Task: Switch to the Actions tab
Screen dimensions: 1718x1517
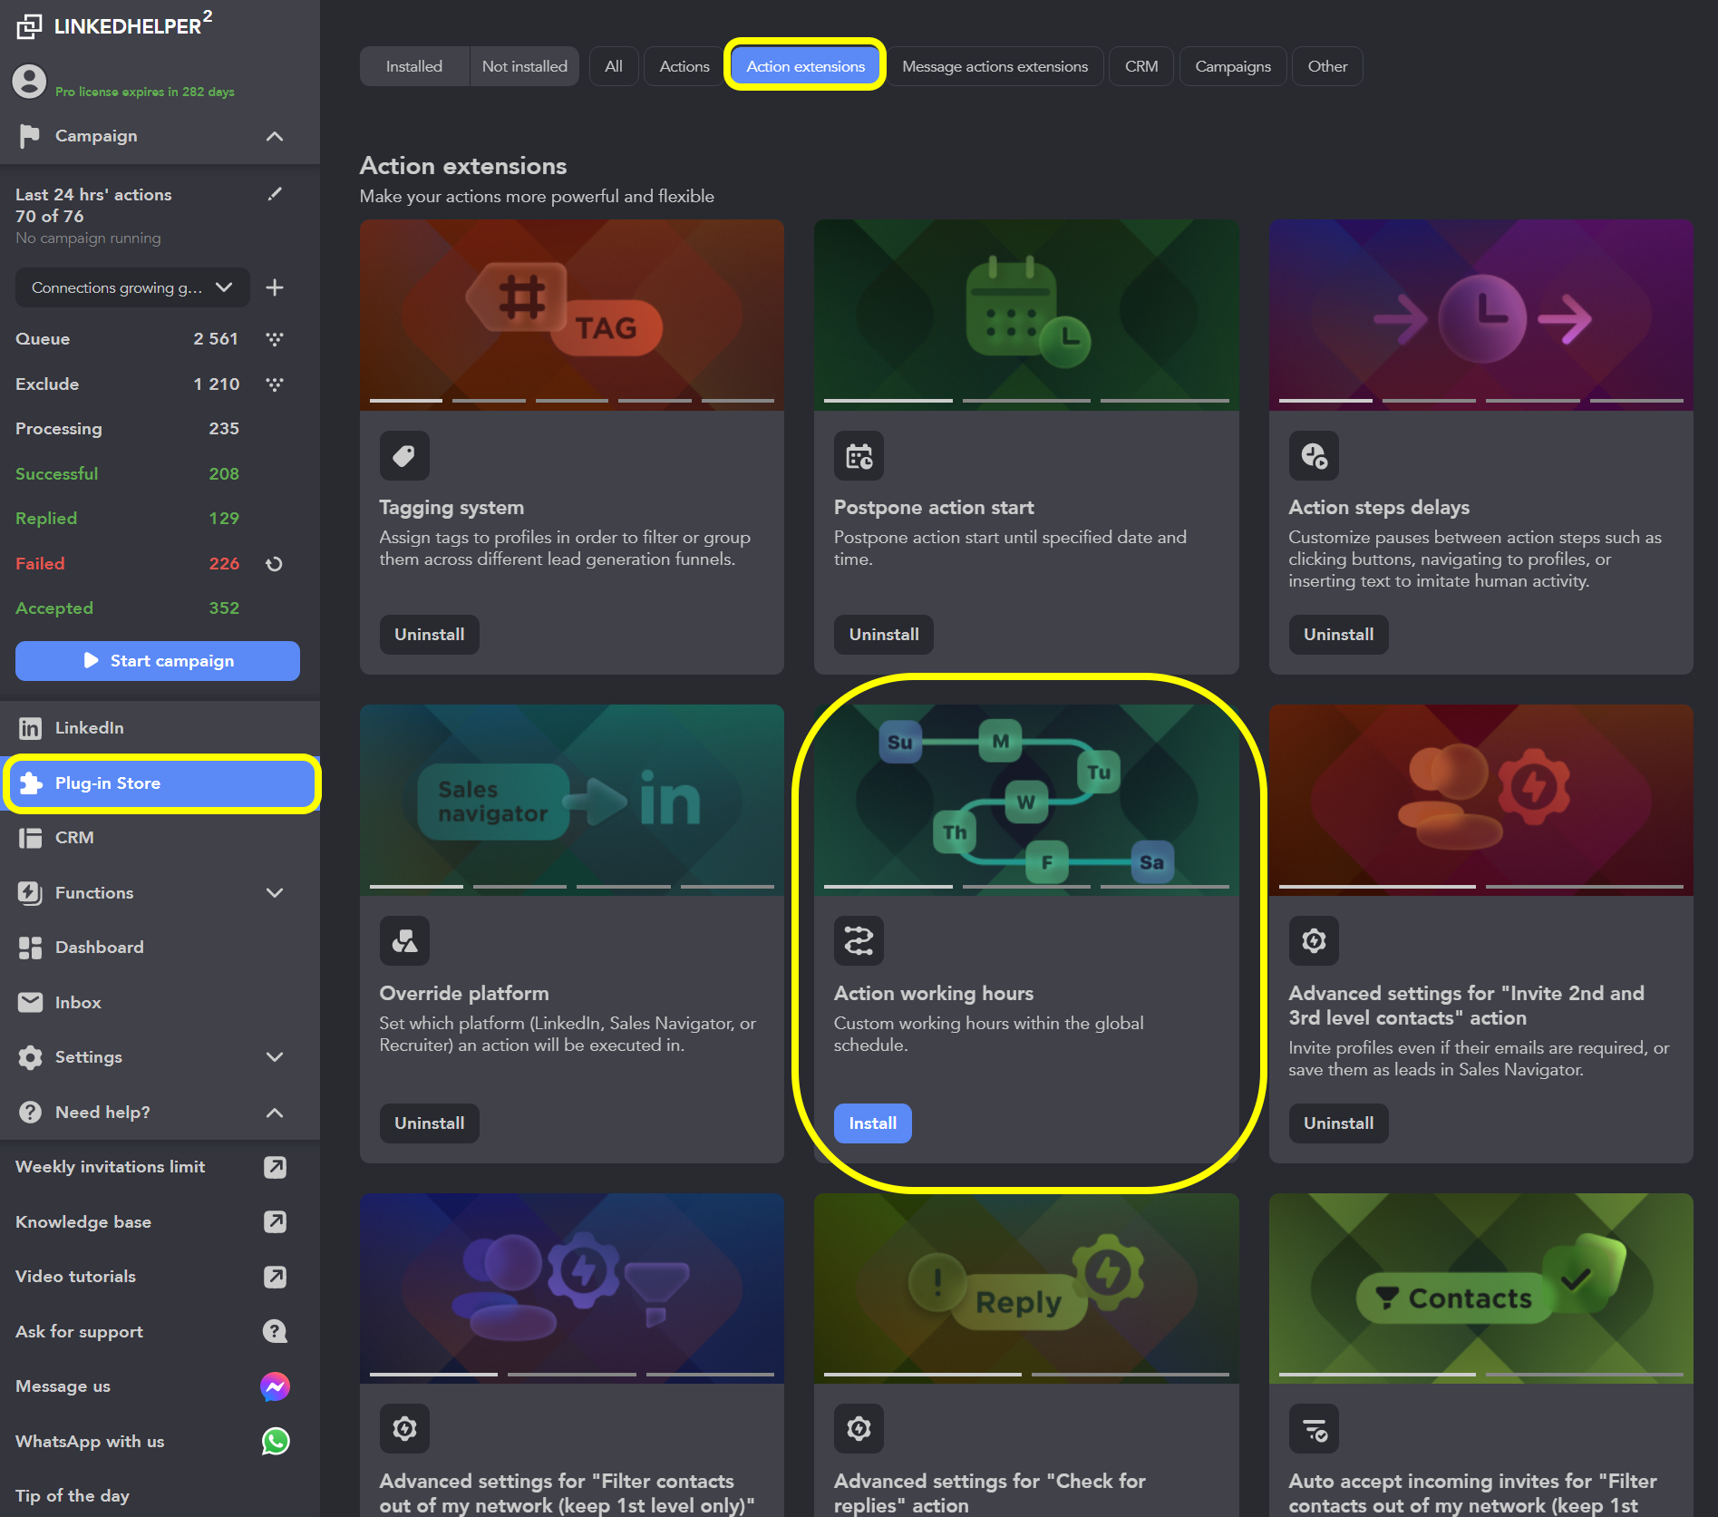Action: pyautogui.click(x=684, y=66)
